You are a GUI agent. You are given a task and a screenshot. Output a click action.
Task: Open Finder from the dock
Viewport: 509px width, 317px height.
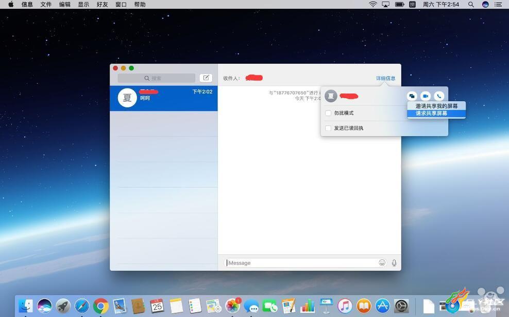[26, 306]
